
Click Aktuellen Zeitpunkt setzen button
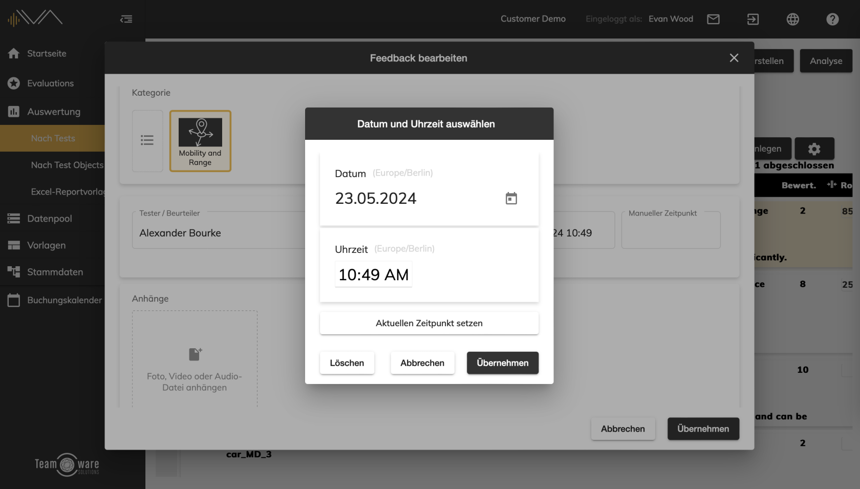point(429,323)
